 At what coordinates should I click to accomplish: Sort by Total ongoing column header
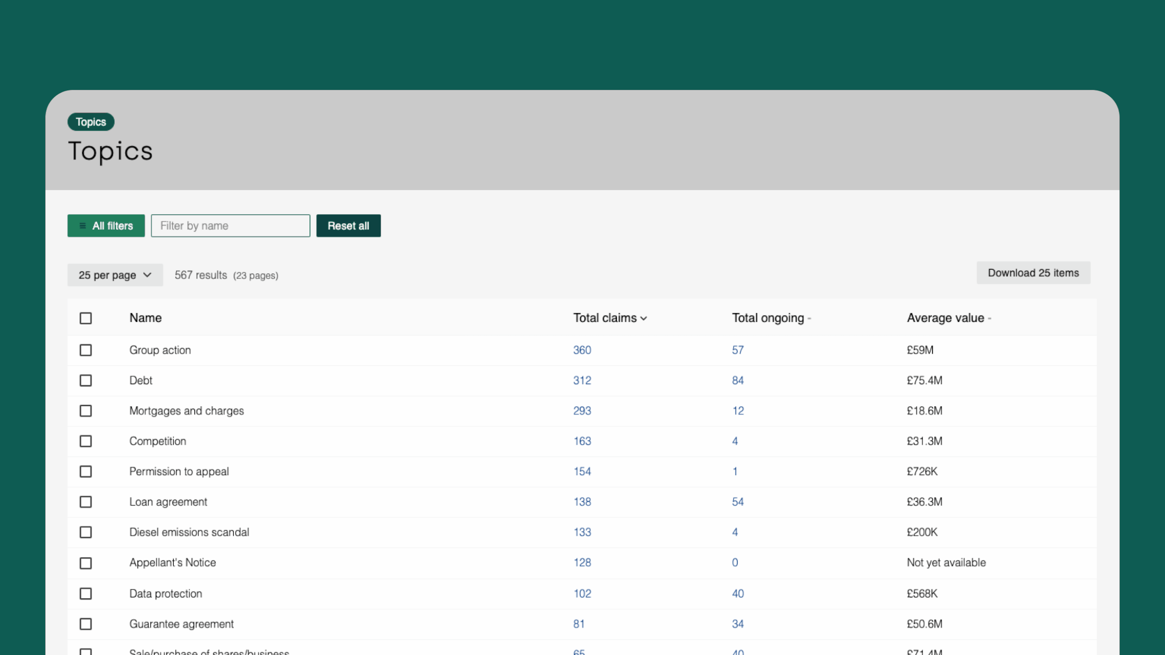point(768,318)
